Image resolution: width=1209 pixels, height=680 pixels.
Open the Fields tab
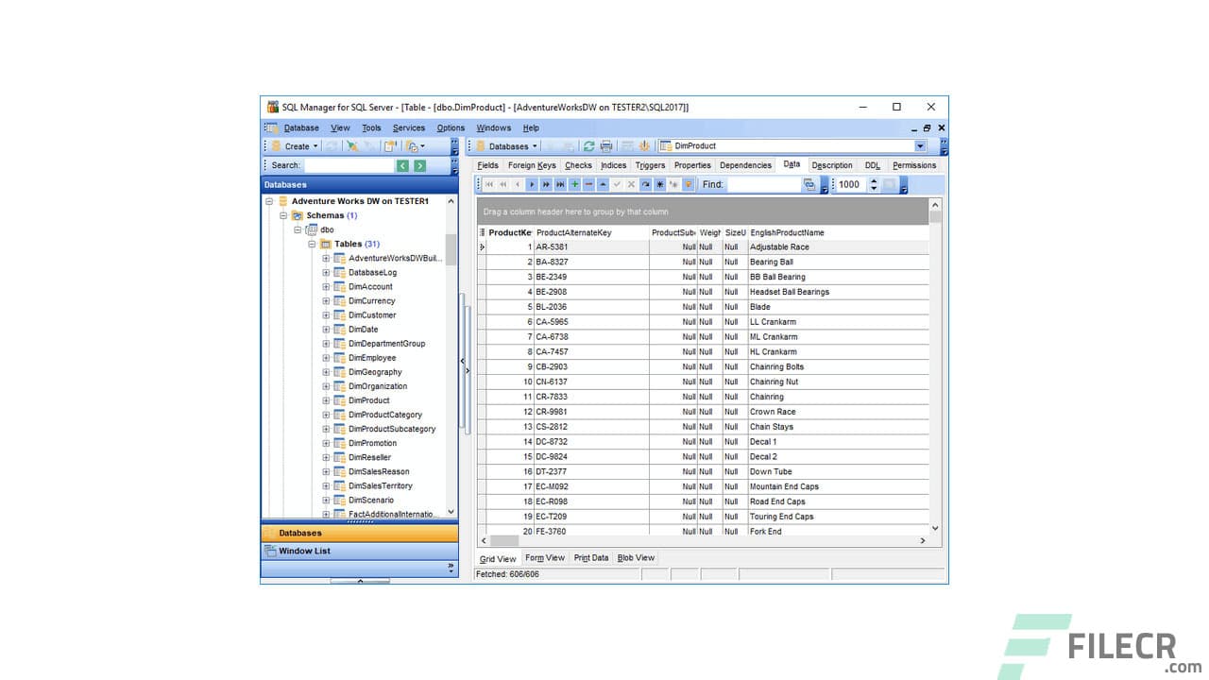coord(487,164)
